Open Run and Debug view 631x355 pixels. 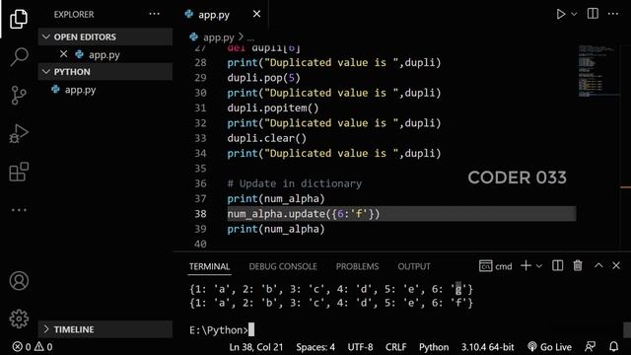[19, 134]
